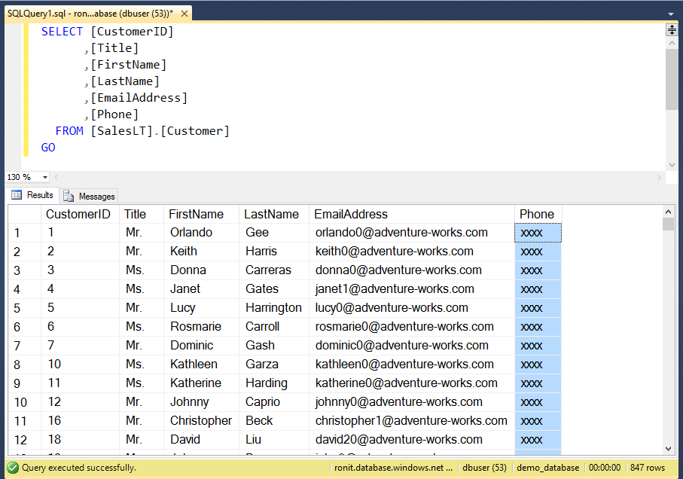
Task: Select the SQLQuery1.sql document tab
Action: point(89,14)
